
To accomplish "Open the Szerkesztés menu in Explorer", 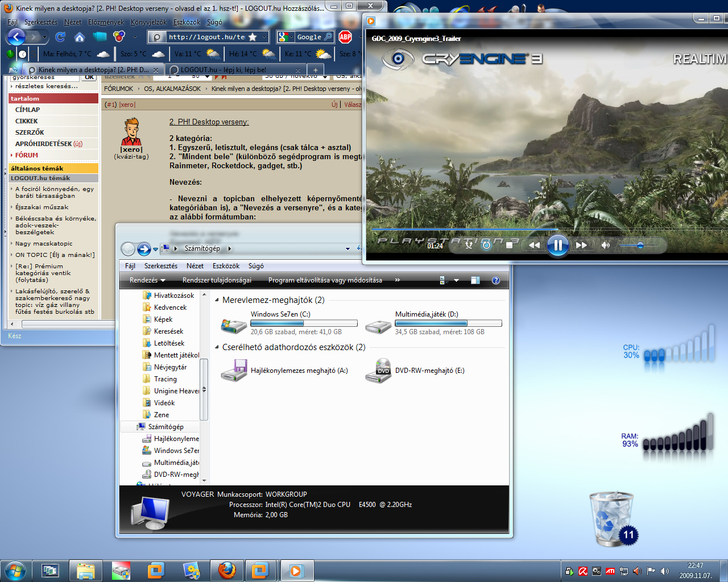I will click(x=161, y=266).
